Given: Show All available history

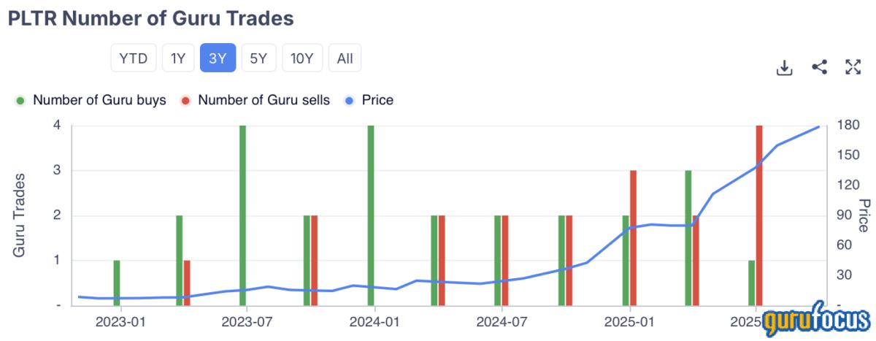Looking at the screenshot, I should coord(345,58).
